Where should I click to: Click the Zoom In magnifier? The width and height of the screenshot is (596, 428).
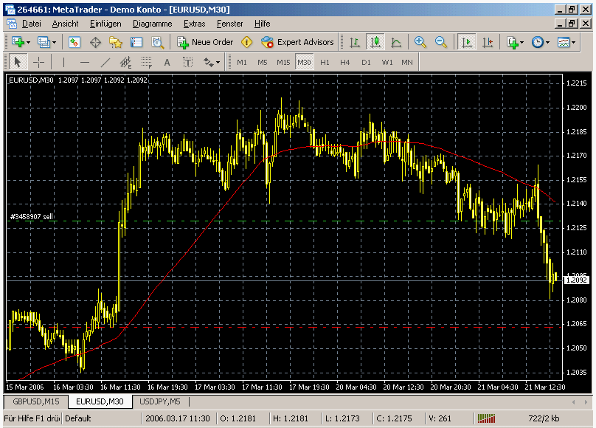[420, 42]
